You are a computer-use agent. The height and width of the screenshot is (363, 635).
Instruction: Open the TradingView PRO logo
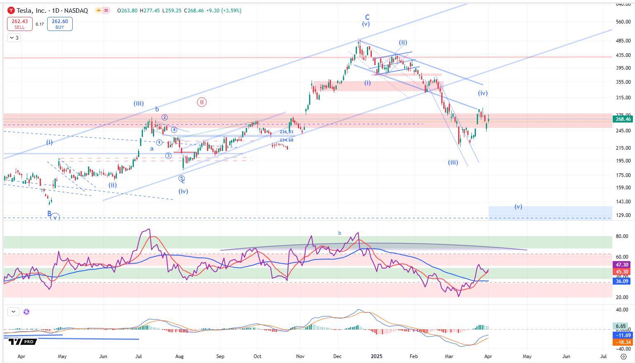[23, 342]
